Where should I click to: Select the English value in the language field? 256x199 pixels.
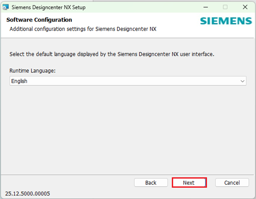click(x=19, y=81)
